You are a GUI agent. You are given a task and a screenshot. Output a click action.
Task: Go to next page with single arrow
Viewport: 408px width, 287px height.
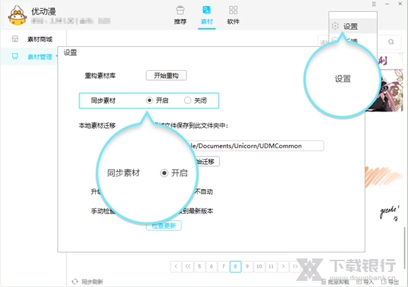[x=283, y=267]
